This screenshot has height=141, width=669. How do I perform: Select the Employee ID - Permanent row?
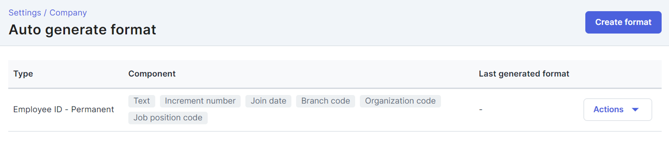[x=335, y=110]
